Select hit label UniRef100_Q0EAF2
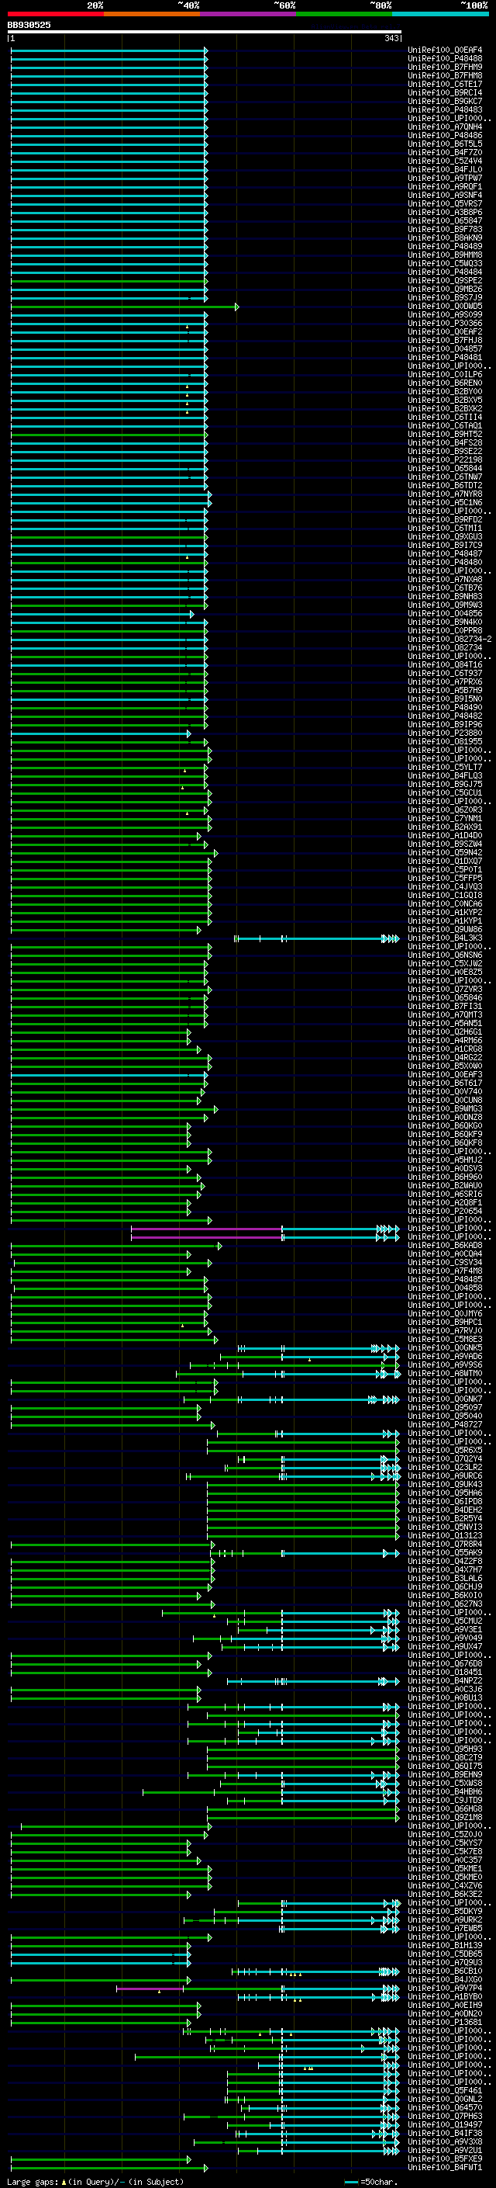The image size is (496, 2188). pyautogui.click(x=445, y=331)
